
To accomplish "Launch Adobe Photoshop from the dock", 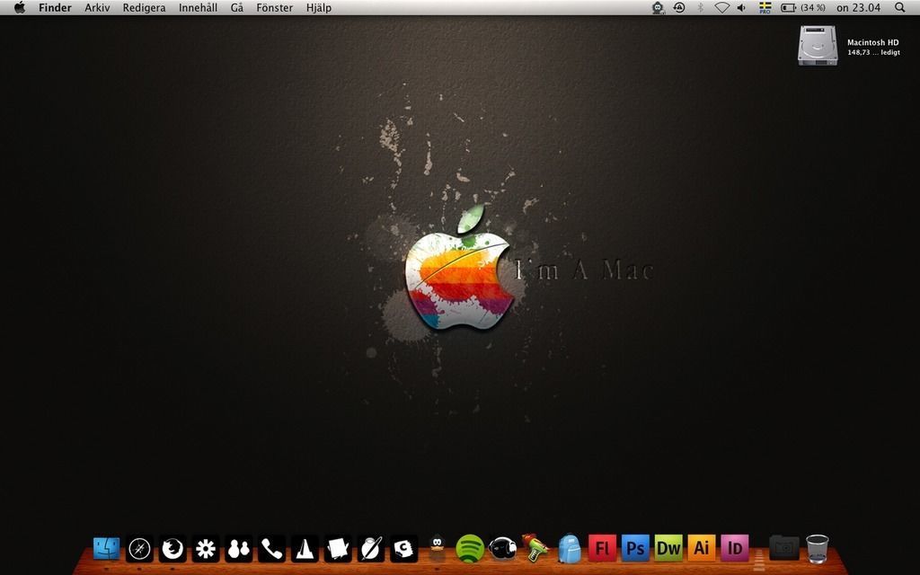I will (635, 548).
